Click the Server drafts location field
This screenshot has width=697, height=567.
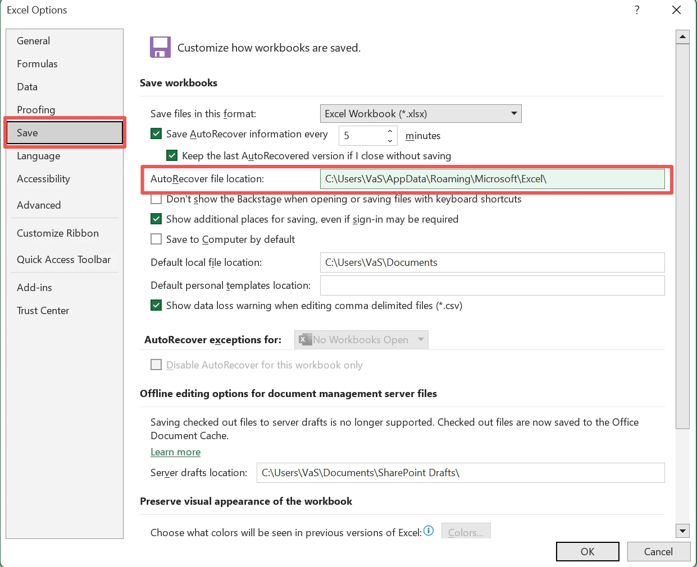(x=461, y=473)
